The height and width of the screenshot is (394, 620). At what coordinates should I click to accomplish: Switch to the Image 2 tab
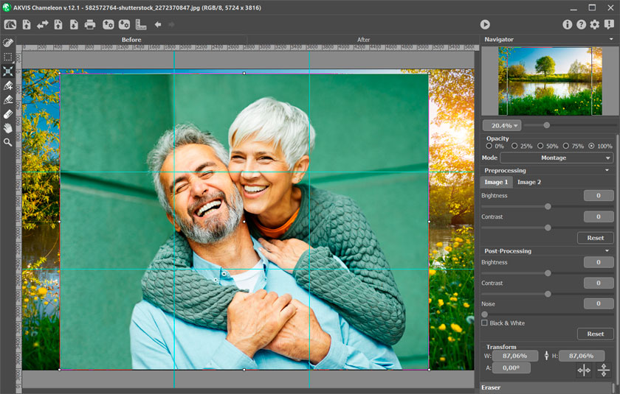click(x=528, y=182)
